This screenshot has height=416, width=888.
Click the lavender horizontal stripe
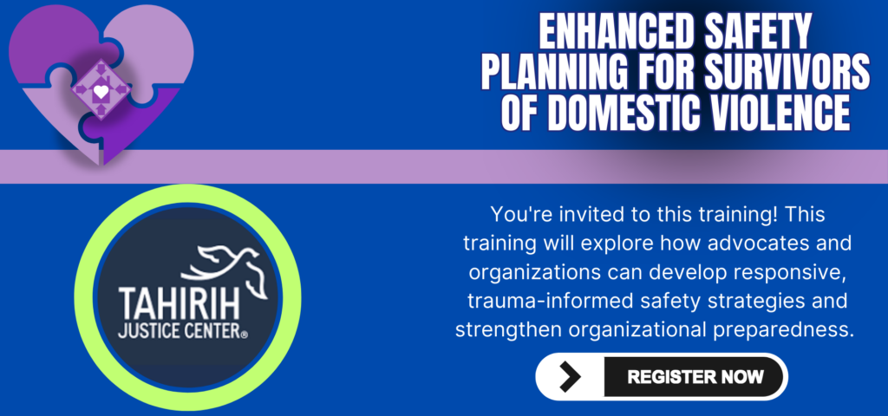(520, 166)
